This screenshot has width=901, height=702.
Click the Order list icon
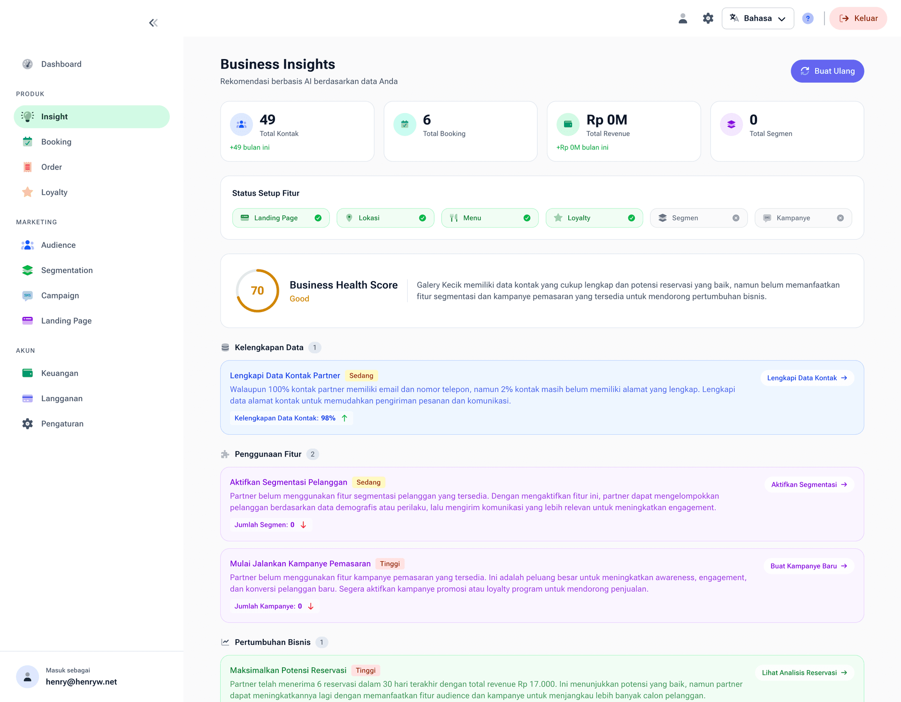[28, 167]
